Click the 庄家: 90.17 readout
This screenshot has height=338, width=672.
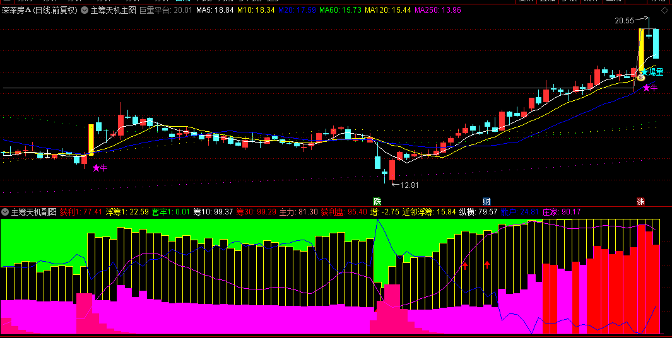(562, 212)
